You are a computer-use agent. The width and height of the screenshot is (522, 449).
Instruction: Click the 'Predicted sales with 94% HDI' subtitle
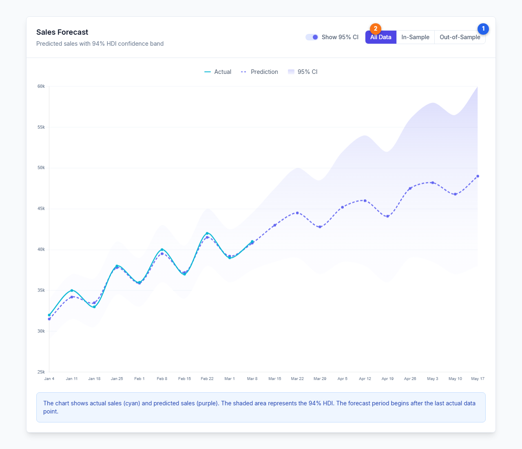(x=100, y=44)
